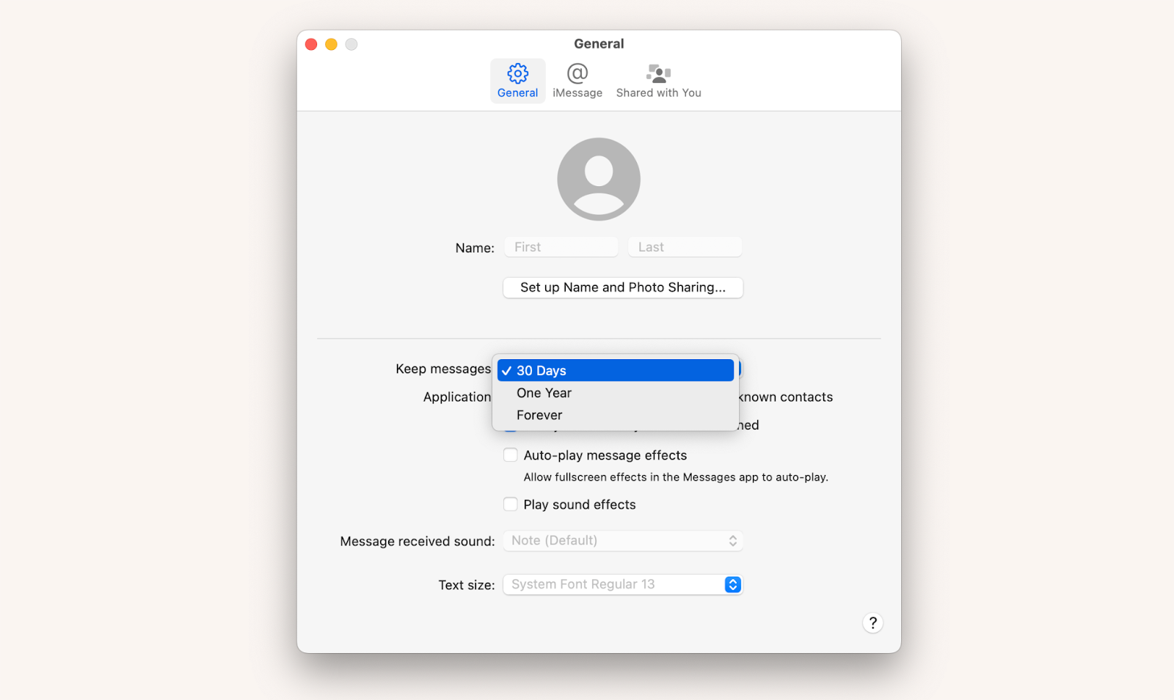Enable Auto-play message effects checkbox
The height and width of the screenshot is (700, 1174).
coord(511,455)
